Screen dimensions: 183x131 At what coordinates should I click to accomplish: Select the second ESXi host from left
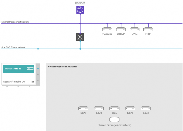(99, 108)
